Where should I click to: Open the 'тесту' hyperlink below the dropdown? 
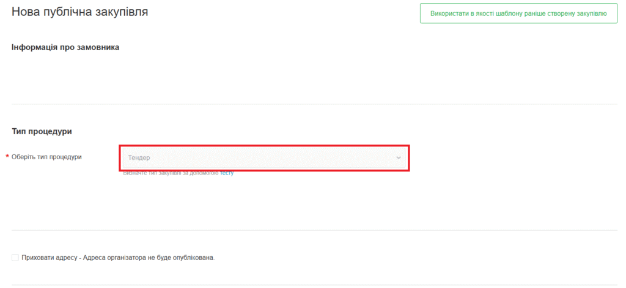(x=227, y=173)
